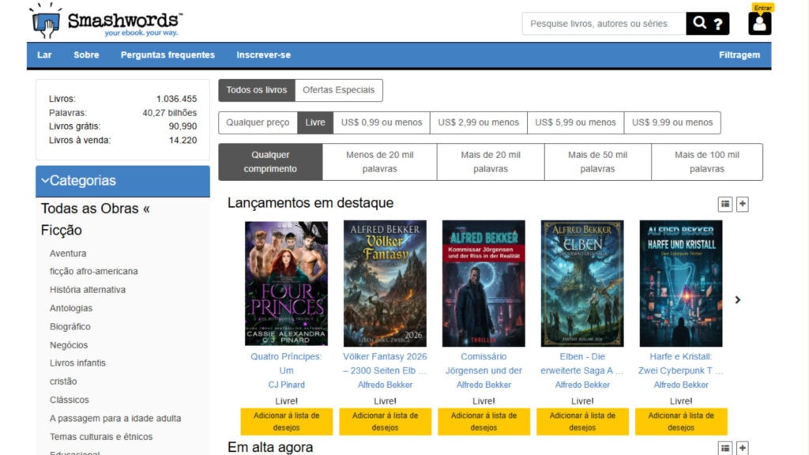Open Kommissar Jörgensen book cover
The width and height of the screenshot is (809, 455).
coord(484,284)
